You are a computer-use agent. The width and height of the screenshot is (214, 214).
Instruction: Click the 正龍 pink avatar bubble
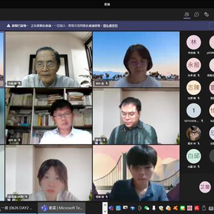point(205,187)
